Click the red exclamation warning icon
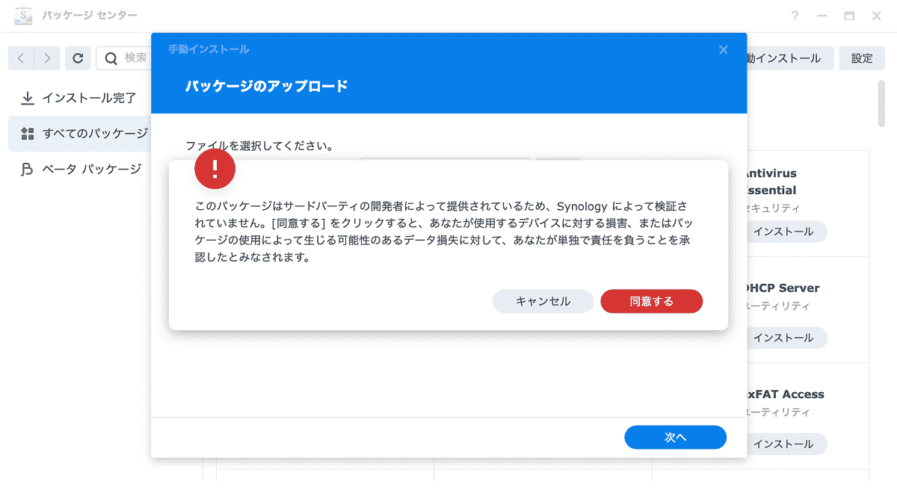 [x=215, y=169]
